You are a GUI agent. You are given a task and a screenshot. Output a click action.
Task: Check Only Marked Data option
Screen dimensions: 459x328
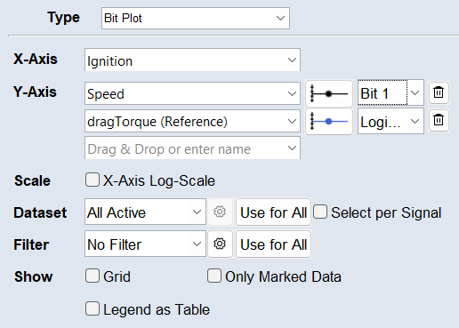pyautogui.click(x=214, y=276)
